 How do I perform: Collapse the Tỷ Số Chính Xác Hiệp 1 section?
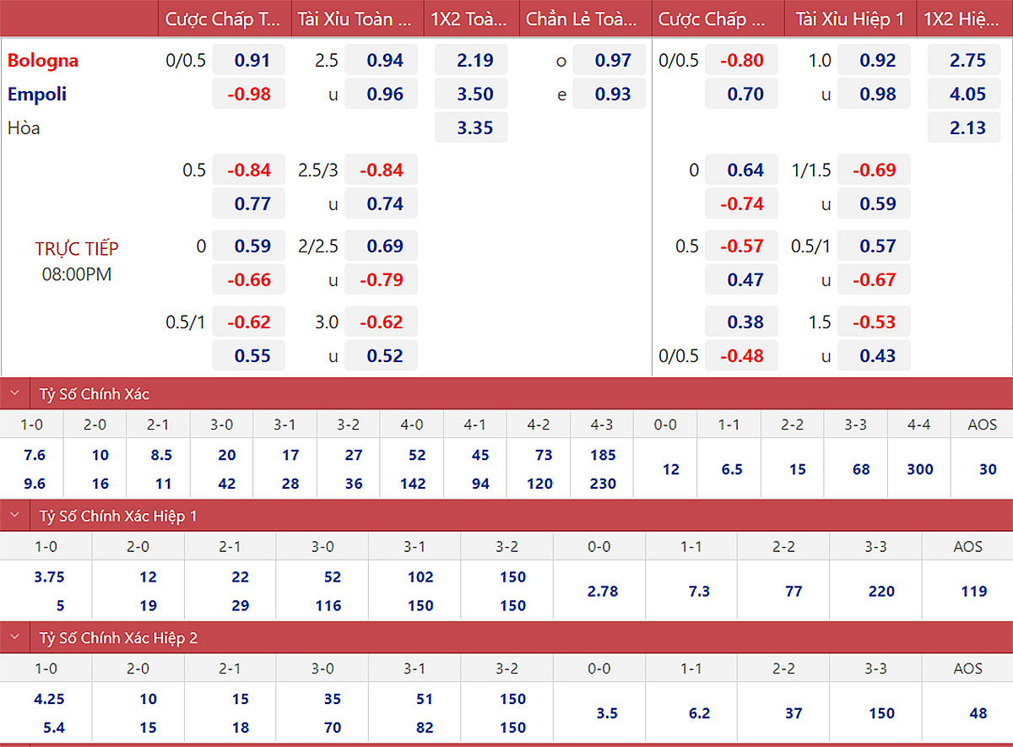click(x=15, y=516)
